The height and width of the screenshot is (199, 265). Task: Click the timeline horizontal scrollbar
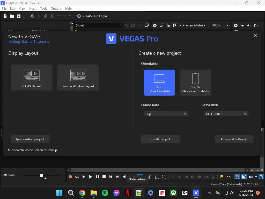click(x=158, y=170)
